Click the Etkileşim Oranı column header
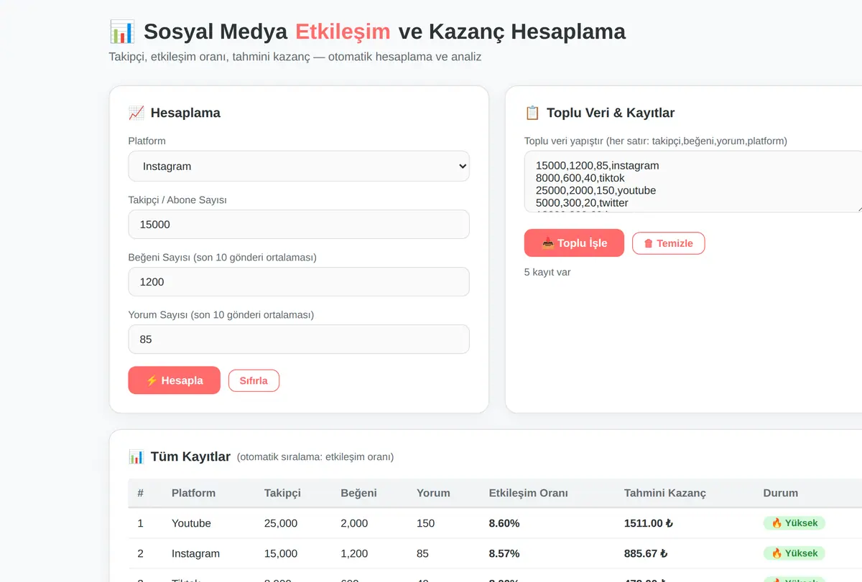This screenshot has height=582, width=862. click(x=528, y=493)
